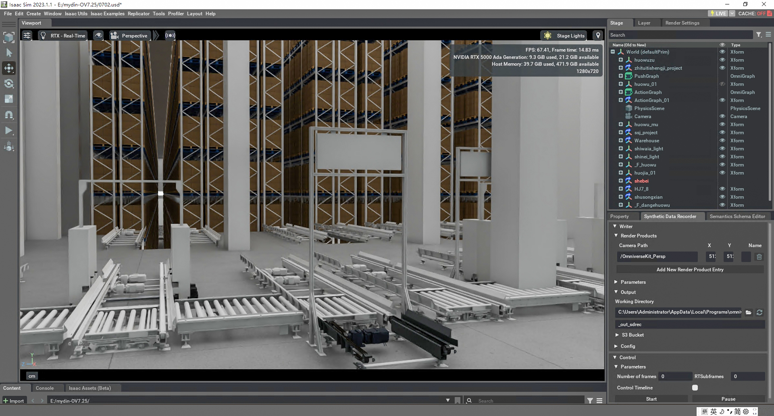This screenshot has width=774, height=416.
Task: Expand the shebei tree item
Action: [x=621, y=181]
